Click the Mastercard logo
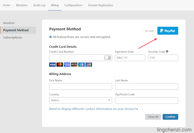Viewport: 194px width, 133px height. coord(59,64)
